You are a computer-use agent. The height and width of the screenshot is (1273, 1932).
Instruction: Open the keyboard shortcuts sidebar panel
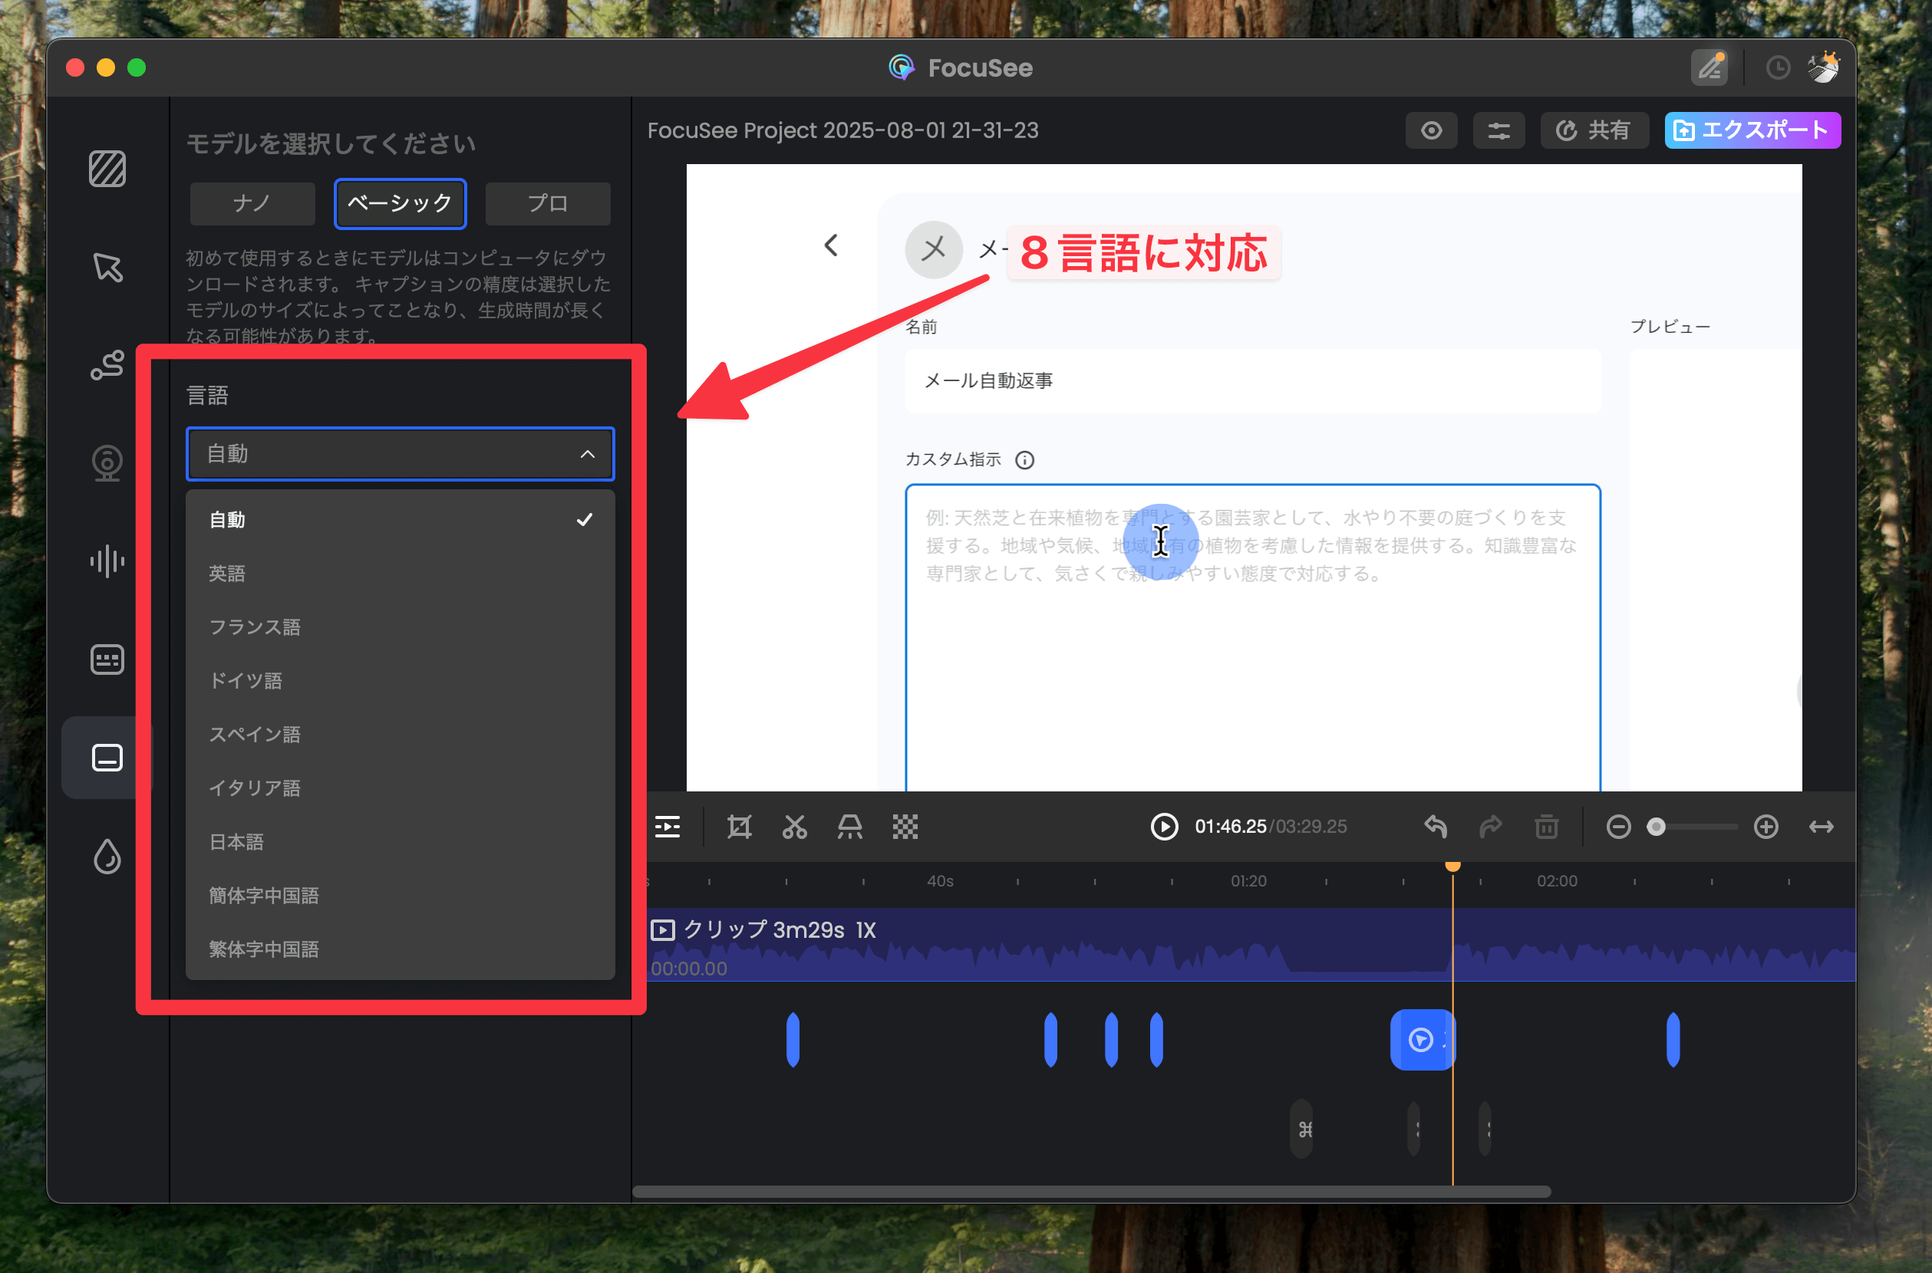tap(107, 660)
